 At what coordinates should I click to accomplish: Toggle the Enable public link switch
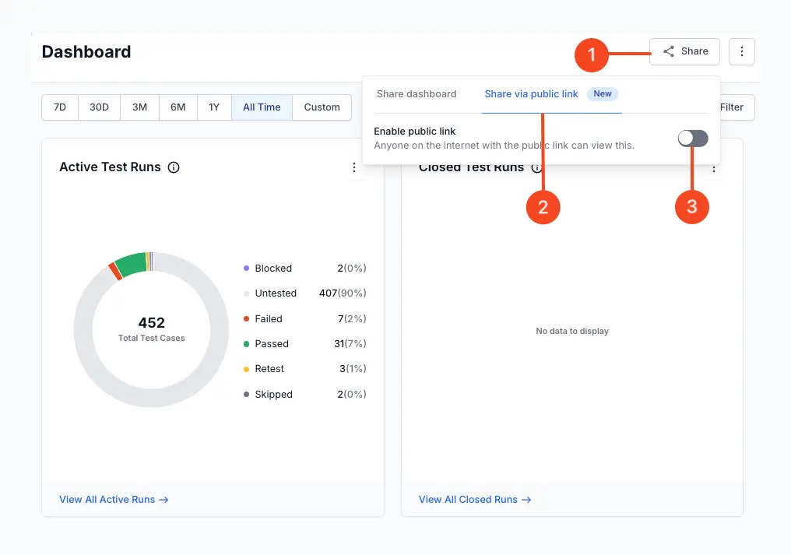point(692,139)
